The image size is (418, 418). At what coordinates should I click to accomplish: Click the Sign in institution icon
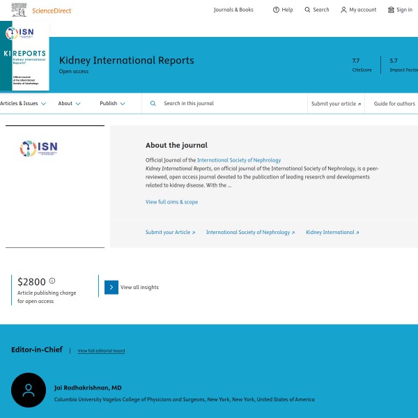391,10
